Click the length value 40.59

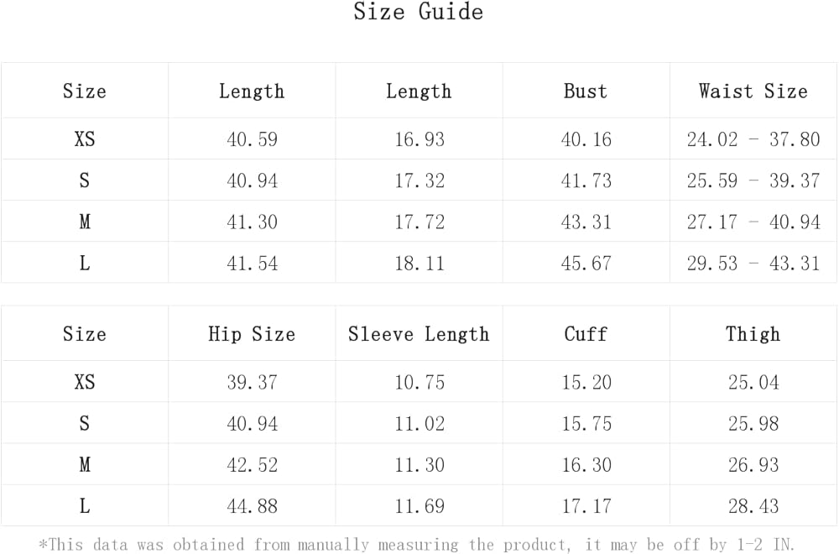coord(252,139)
